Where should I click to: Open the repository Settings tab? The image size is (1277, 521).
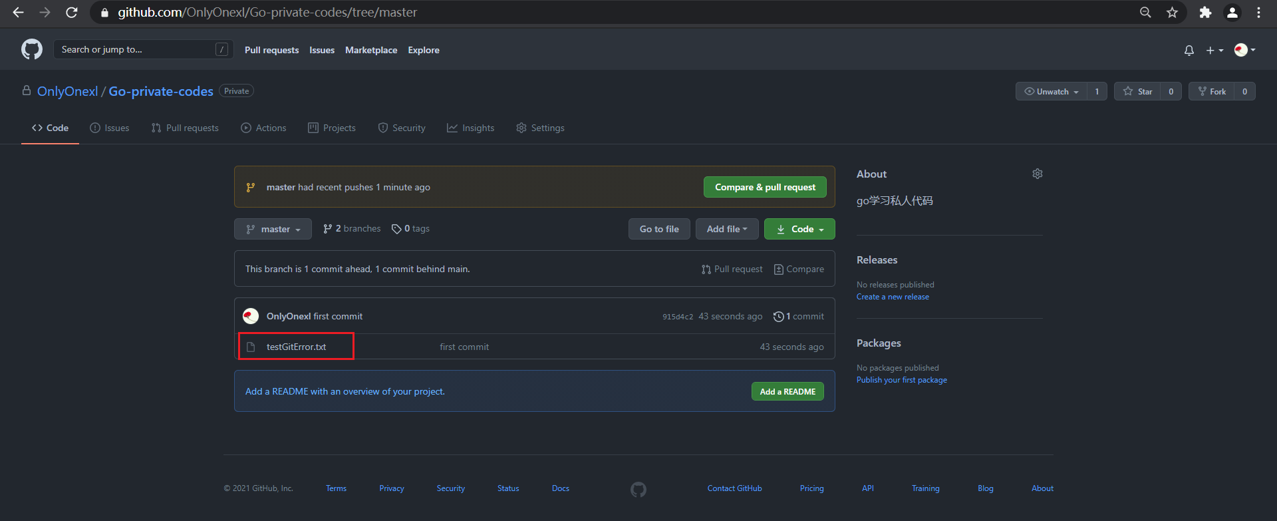click(x=540, y=128)
